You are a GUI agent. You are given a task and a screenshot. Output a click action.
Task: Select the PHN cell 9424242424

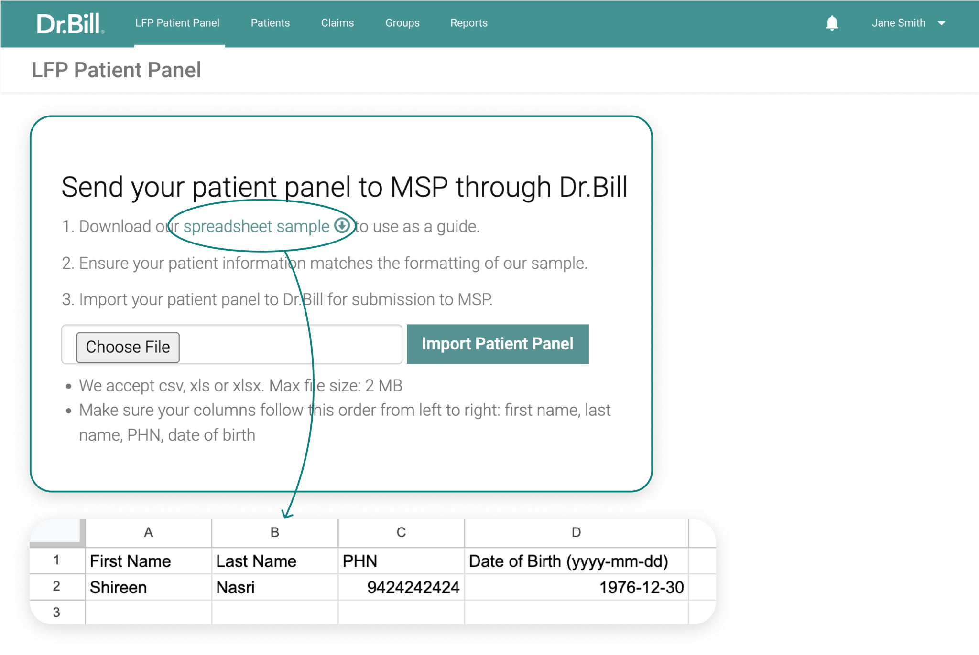pos(401,587)
